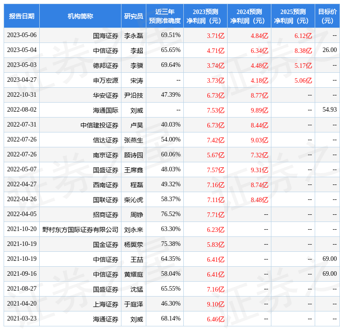Click accuracy value 76.52%
The height and width of the screenshot is (330, 340).
tap(171, 214)
